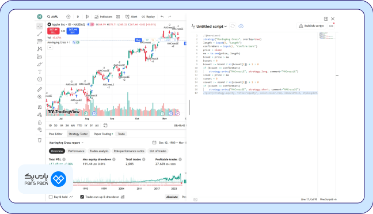The image size is (373, 214).
Task: Collapse the indicator legend arrow
Action: 50,47
